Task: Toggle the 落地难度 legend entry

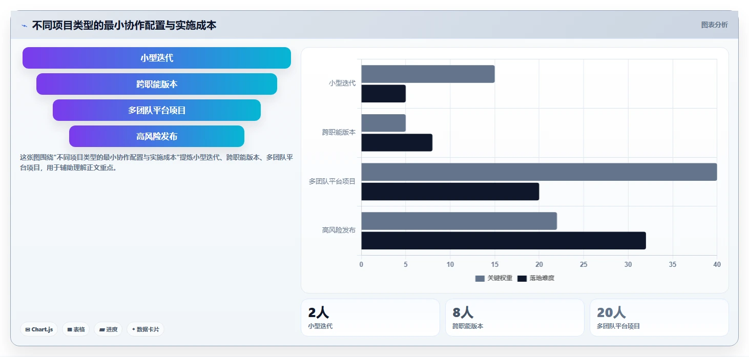Action: [x=536, y=278]
